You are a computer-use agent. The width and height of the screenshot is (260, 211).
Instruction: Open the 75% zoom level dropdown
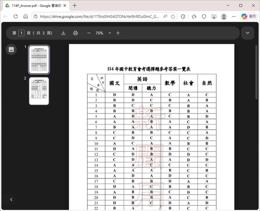(x=110, y=33)
